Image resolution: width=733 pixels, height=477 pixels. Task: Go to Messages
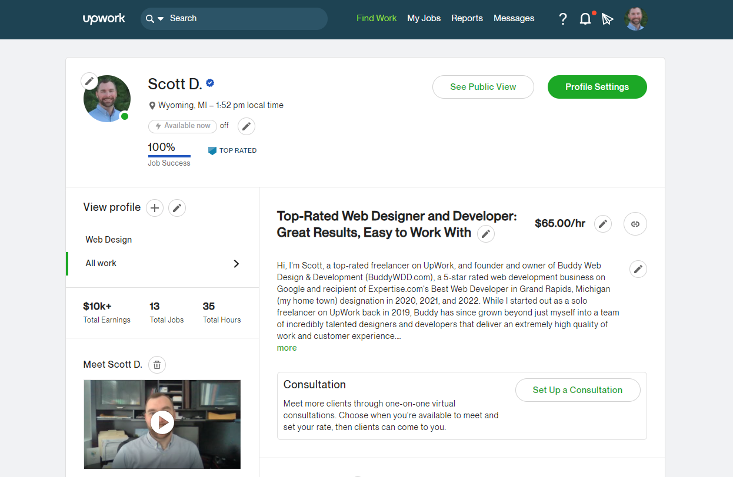[x=514, y=18]
